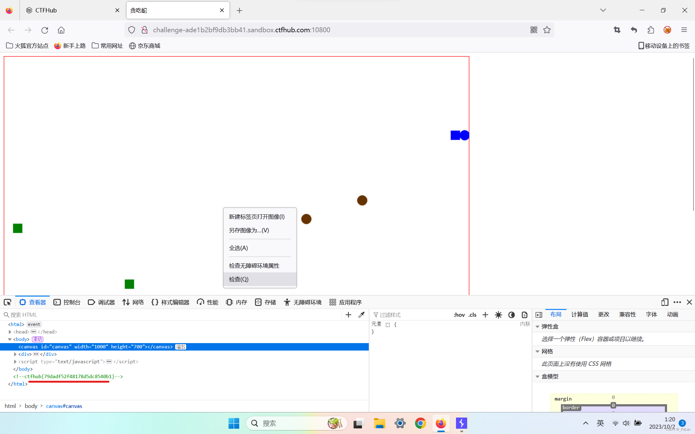Viewport: 695px width, 434px height.
Task: Open the extensions puzzle icon
Action: [x=651, y=30]
